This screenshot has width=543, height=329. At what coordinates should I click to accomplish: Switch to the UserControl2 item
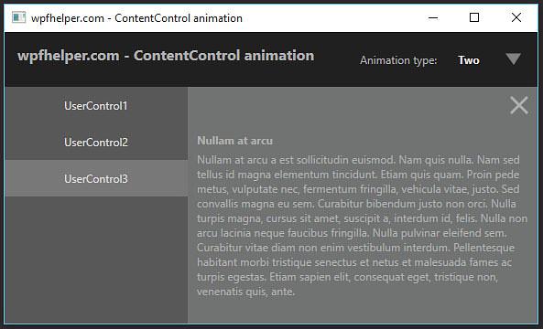96,142
